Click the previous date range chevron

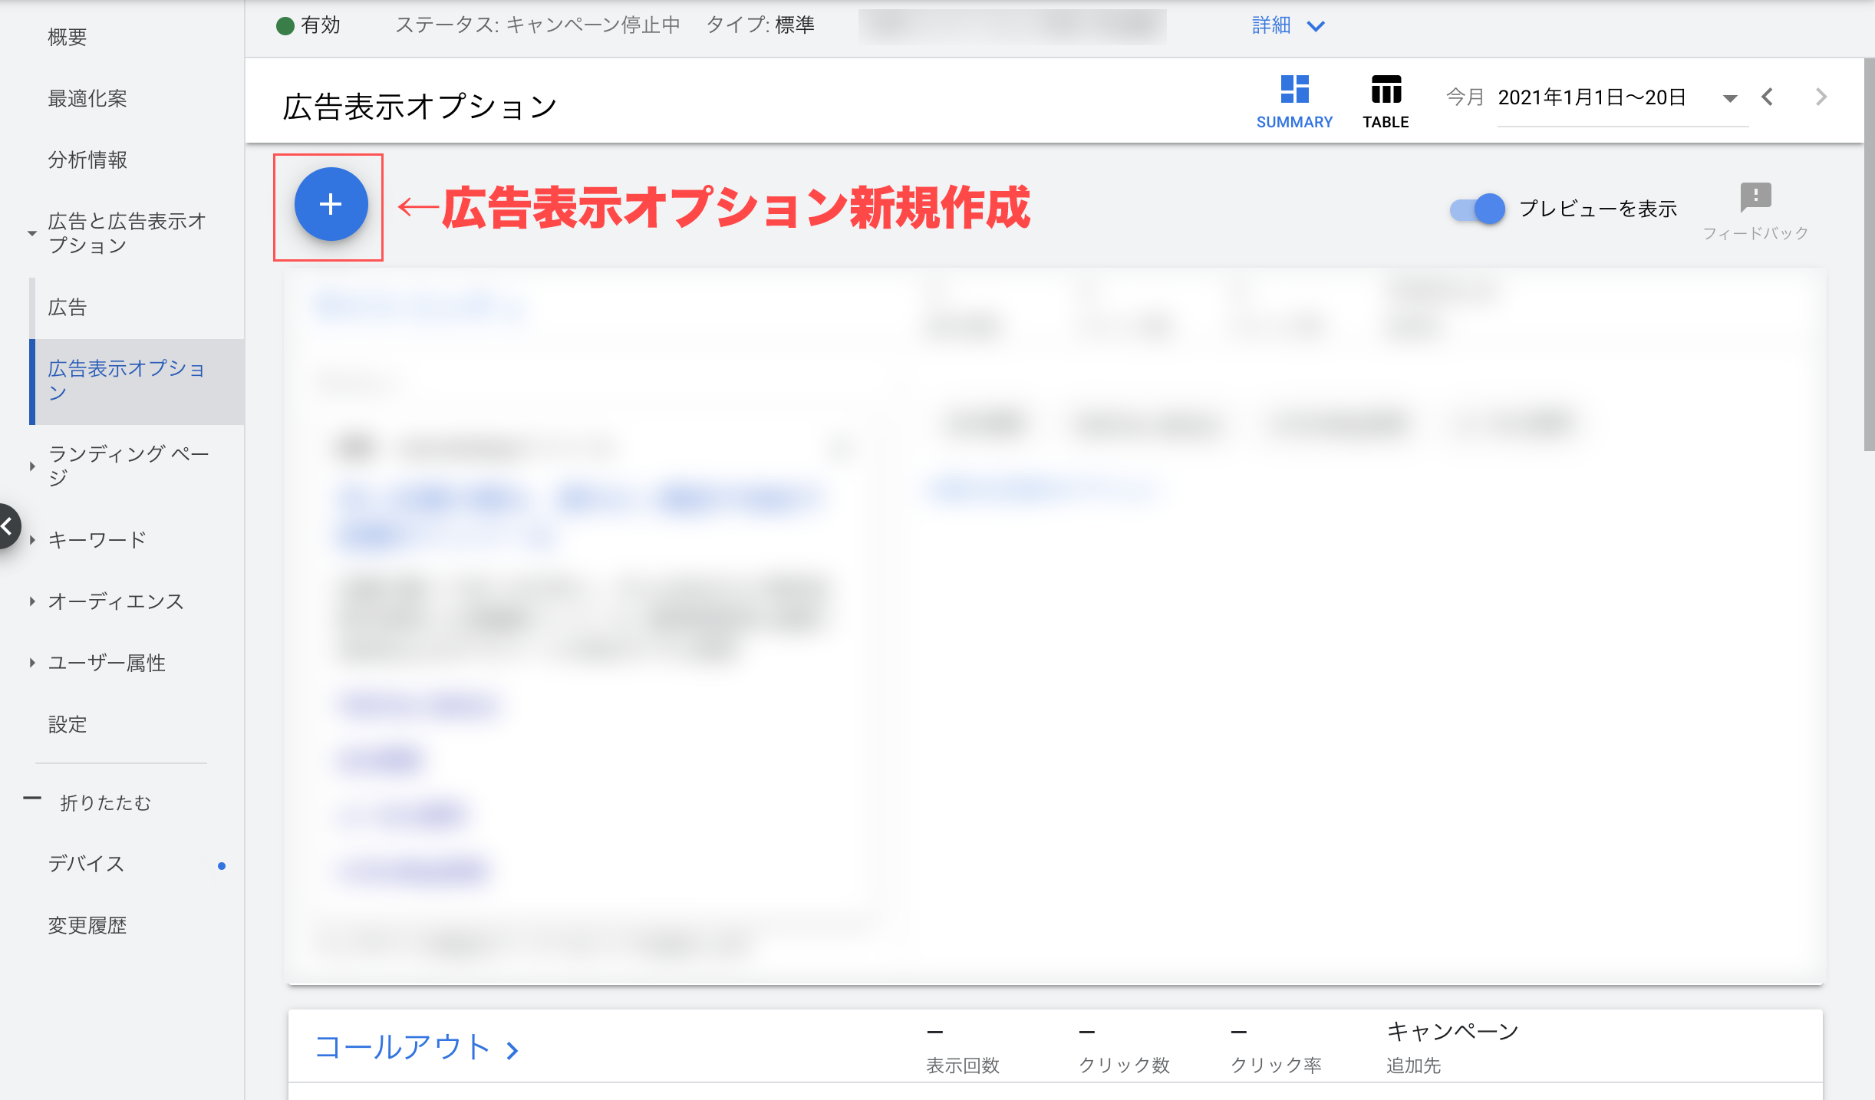tap(1768, 97)
